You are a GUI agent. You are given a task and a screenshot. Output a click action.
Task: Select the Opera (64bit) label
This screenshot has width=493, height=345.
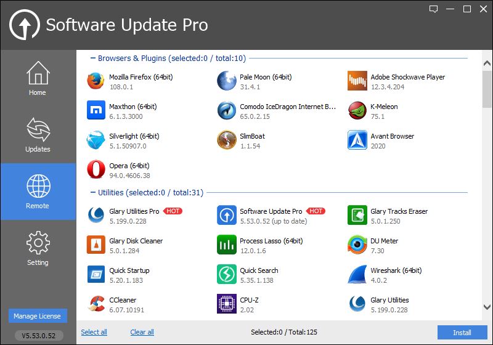click(129, 166)
